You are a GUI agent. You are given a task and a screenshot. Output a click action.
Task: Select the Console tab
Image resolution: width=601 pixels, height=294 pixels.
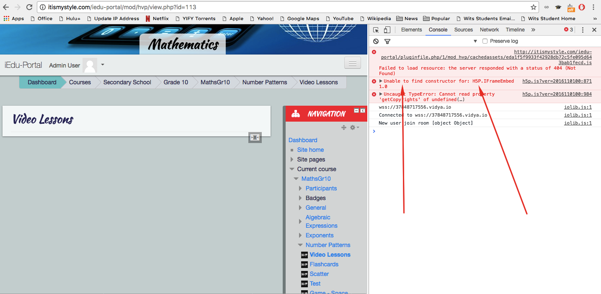[x=438, y=30]
